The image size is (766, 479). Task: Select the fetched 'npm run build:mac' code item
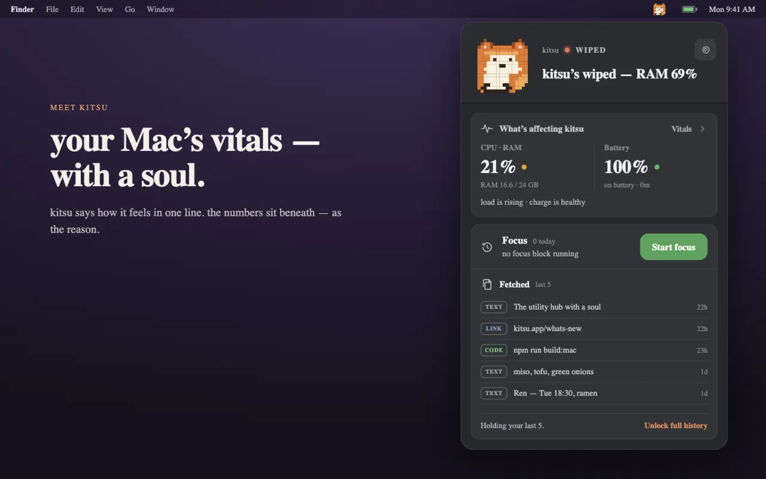click(x=594, y=350)
